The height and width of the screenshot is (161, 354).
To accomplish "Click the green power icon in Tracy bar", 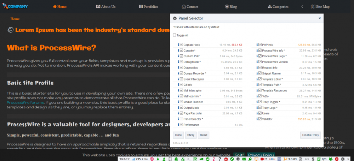I will coord(207,159).
